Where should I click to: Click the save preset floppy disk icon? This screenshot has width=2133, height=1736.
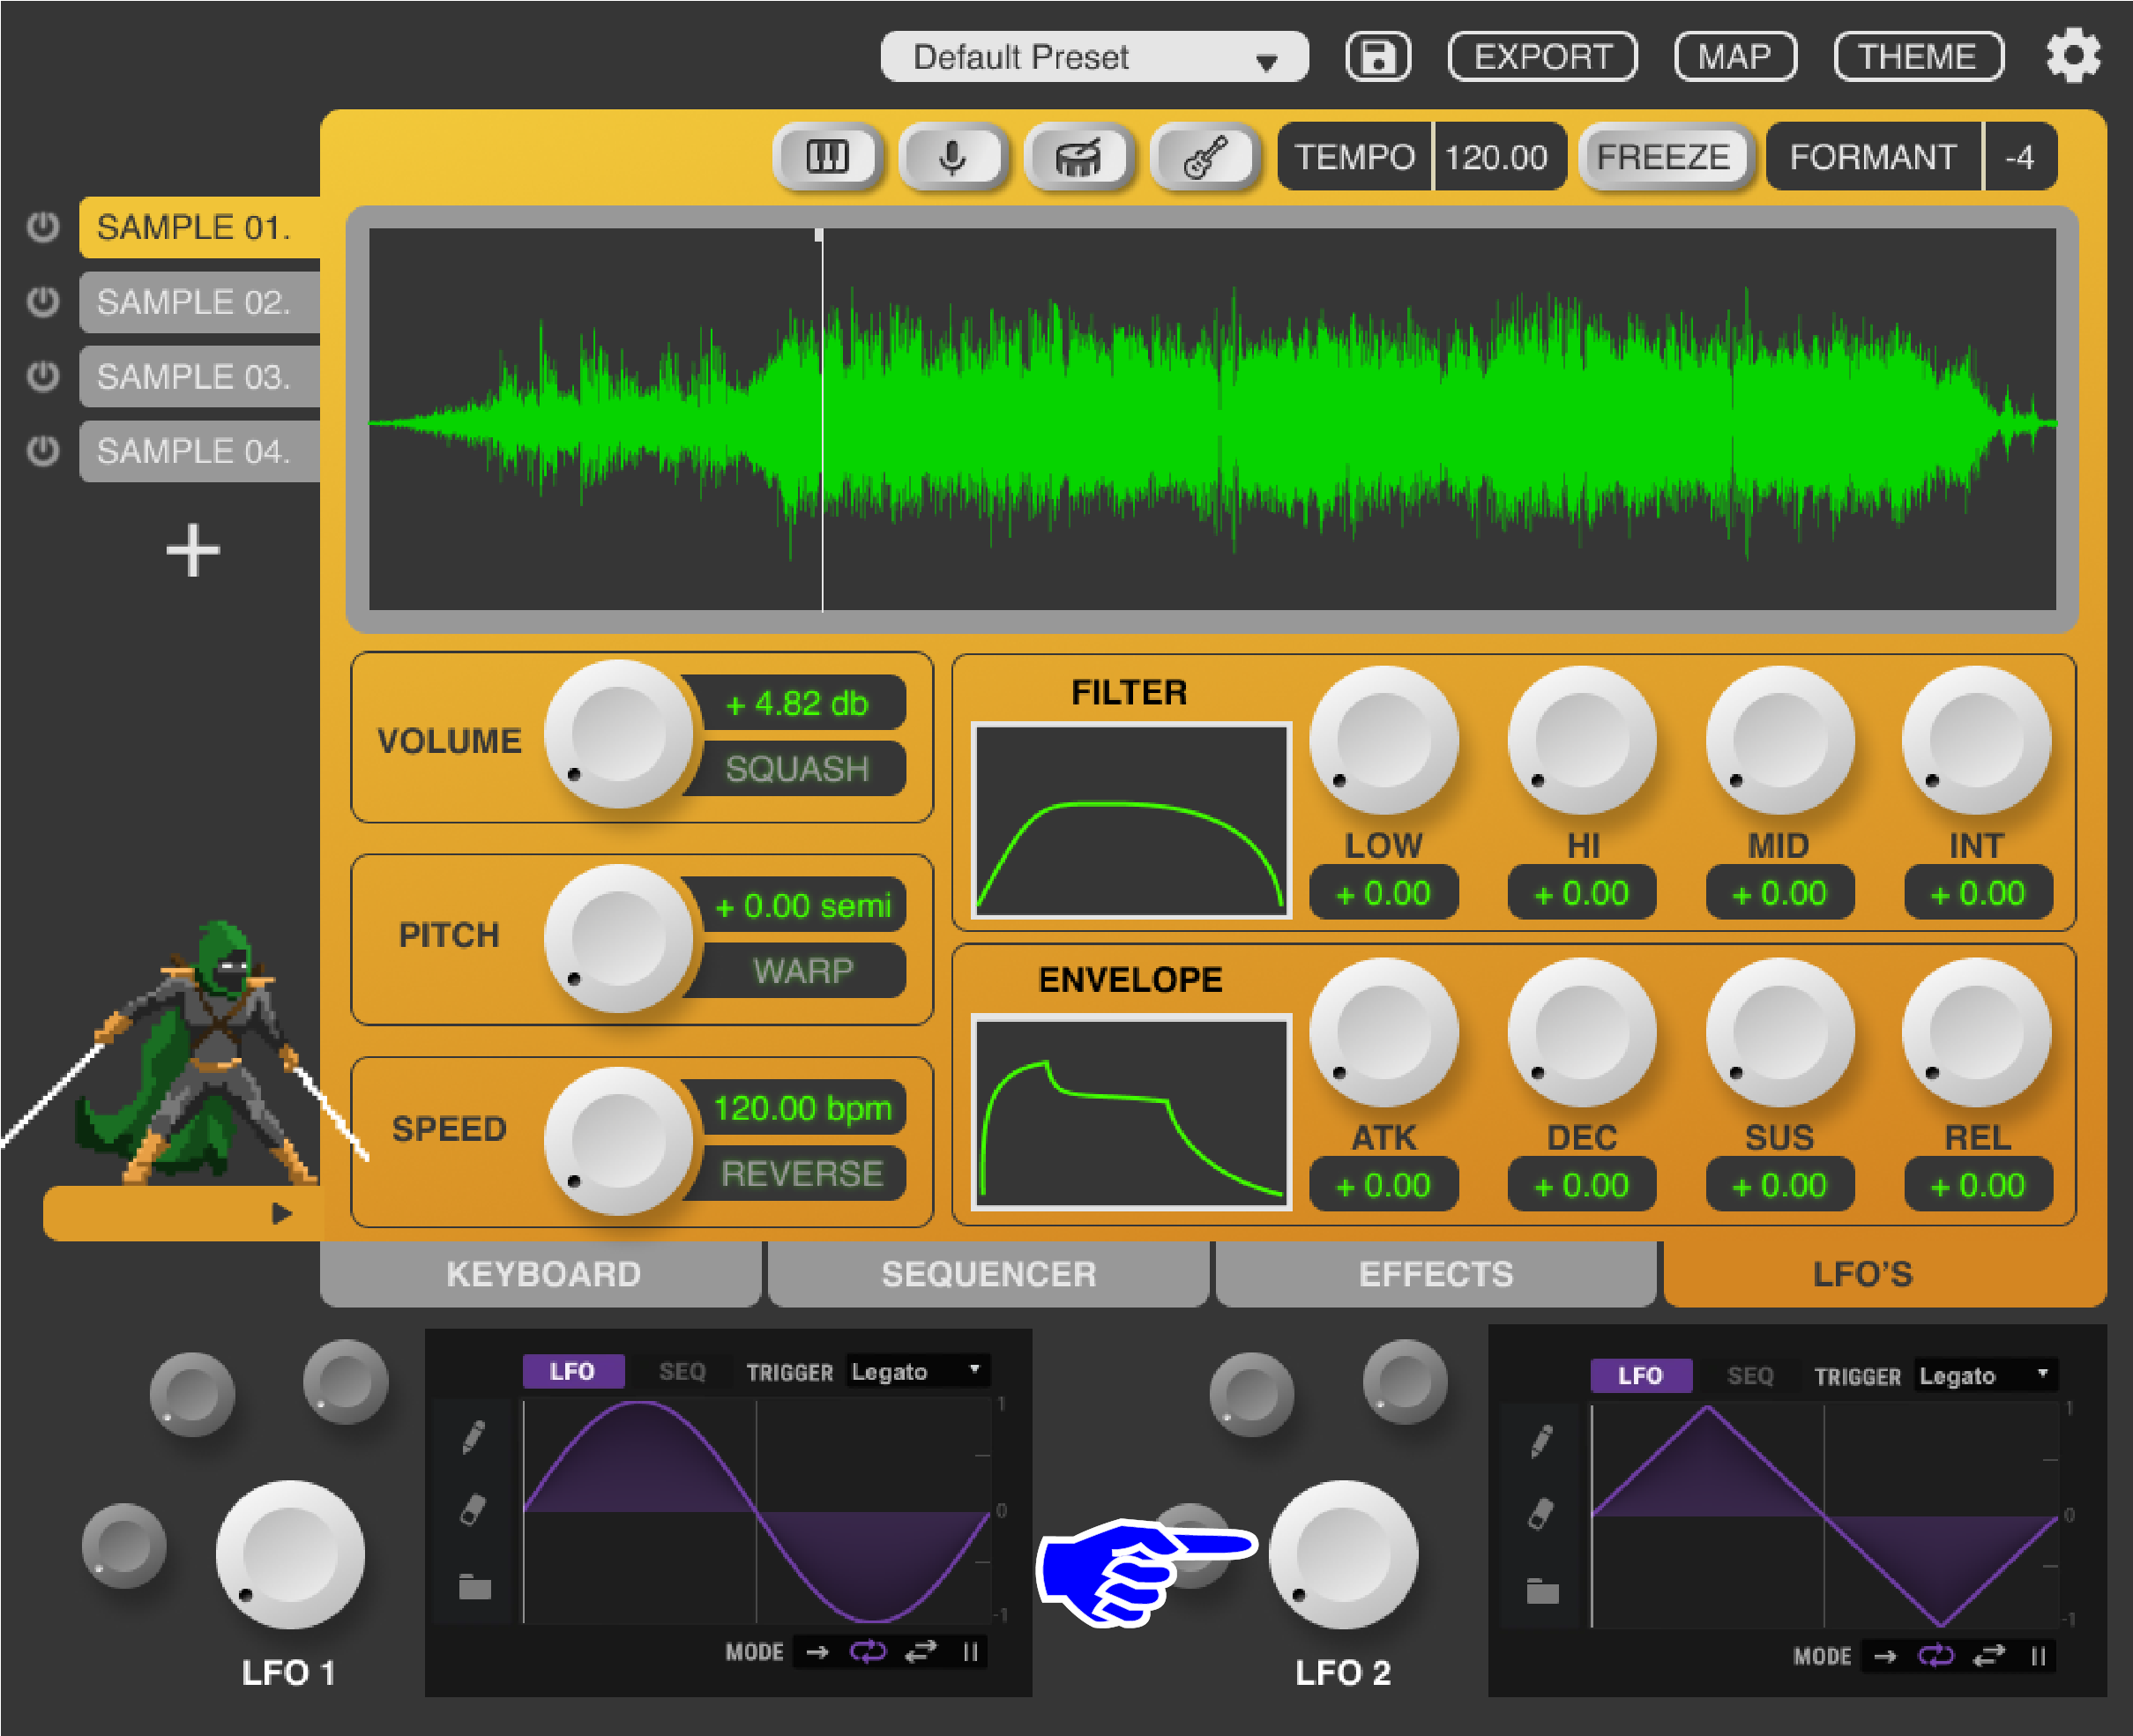1377,57
